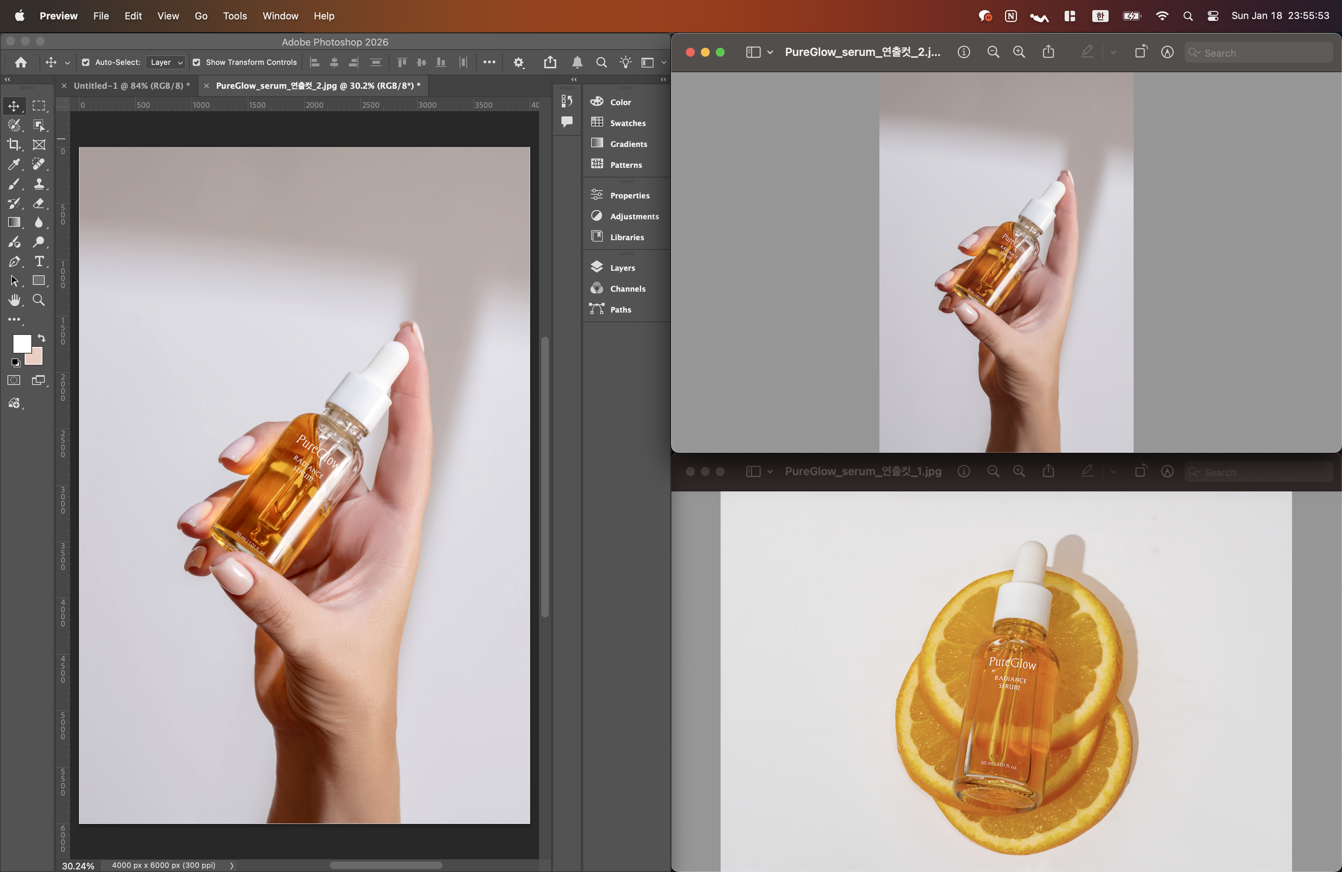Select the Hand tool
Image resolution: width=1342 pixels, height=872 pixels.
pyautogui.click(x=13, y=300)
